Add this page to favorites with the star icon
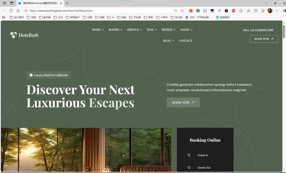Image resolution: width=286 pixels, height=173 pixels. [182, 11]
